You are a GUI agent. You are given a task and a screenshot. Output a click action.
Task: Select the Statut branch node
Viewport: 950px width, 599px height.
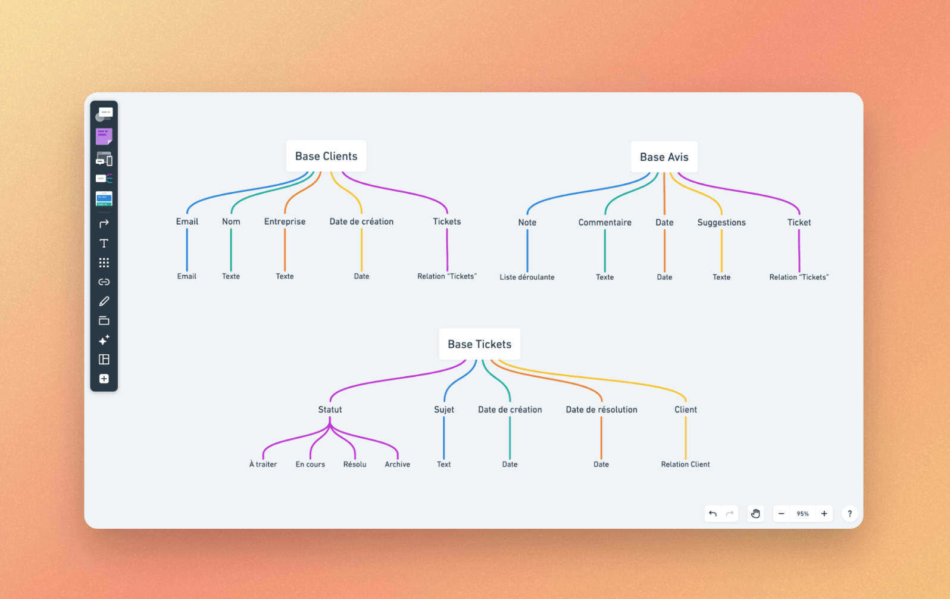(330, 410)
